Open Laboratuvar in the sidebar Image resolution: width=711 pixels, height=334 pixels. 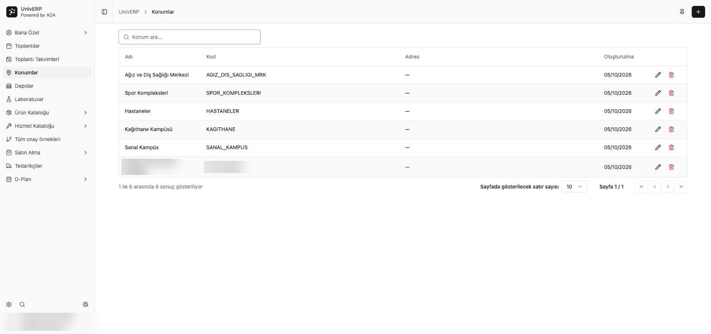pos(47,99)
